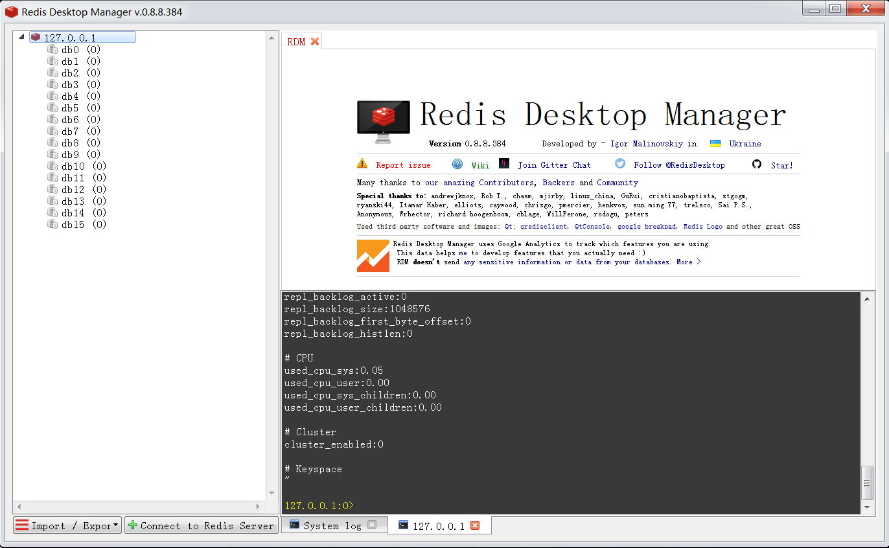Click the database icon next to db3
This screenshot has height=548, width=889.
(52, 84)
